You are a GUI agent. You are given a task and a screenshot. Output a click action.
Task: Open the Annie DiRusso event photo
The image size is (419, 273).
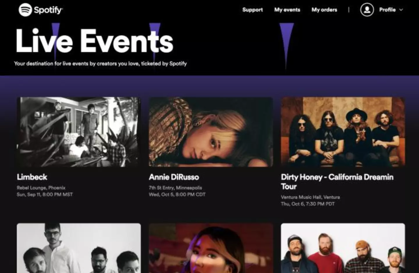(x=211, y=132)
